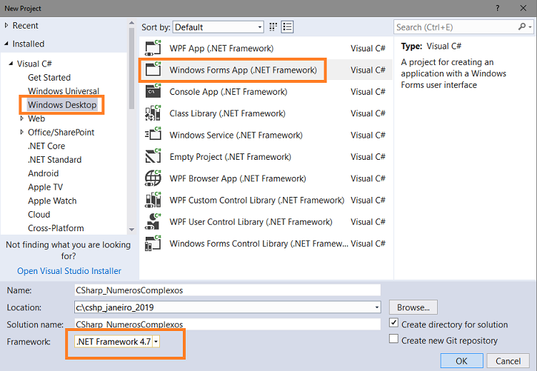Click the Solution name input field
Viewport: 537px width, 371px height.
227,324
